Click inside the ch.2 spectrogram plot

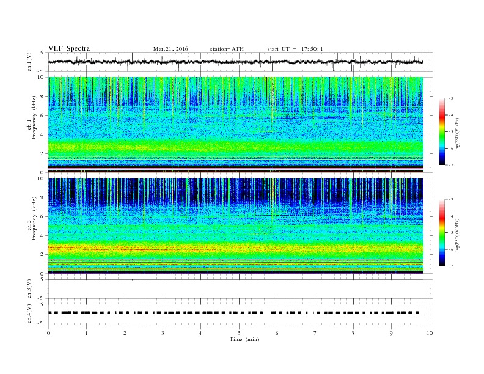pyautogui.click(x=236, y=226)
